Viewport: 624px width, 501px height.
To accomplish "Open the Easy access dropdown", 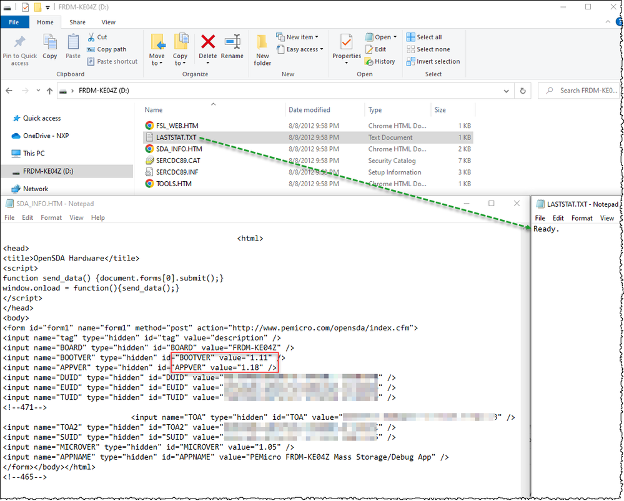I will click(x=300, y=49).
